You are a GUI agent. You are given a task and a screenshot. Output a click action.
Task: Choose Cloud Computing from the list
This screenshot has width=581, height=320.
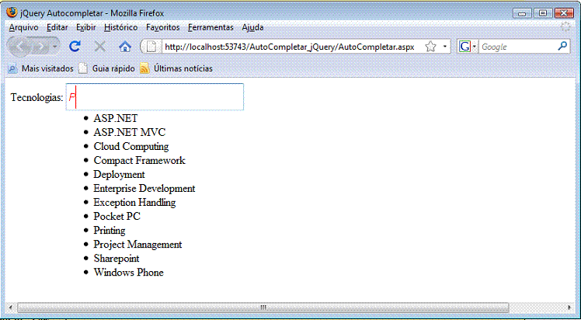[131, 146]
